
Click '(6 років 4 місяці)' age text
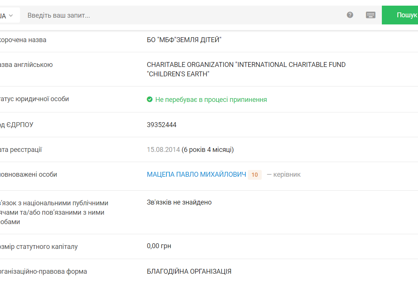click(x=207, y=150)
